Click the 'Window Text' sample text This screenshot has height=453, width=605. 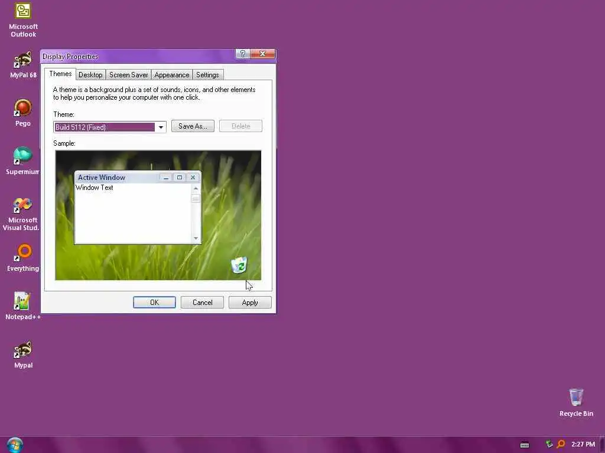(95, 188)
